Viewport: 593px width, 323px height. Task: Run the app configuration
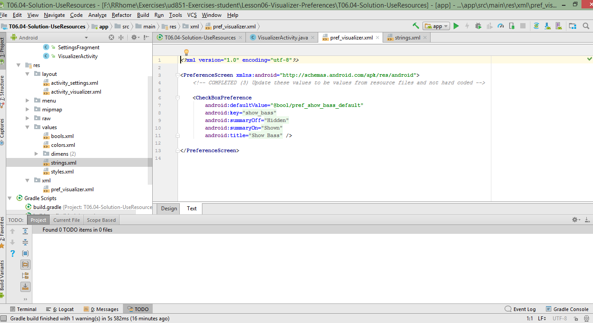(x=456, y=26)
